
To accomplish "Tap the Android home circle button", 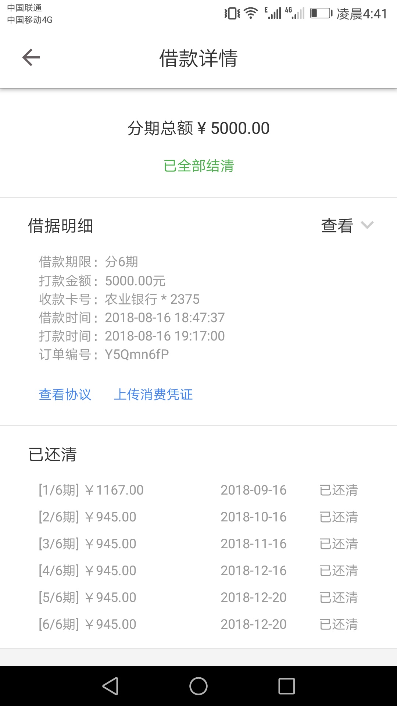I will point(198,686).
